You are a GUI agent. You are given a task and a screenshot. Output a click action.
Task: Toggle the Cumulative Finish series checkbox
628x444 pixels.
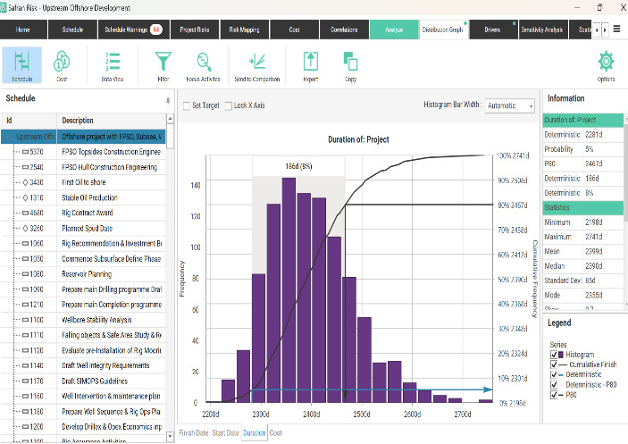coord(554,364)
